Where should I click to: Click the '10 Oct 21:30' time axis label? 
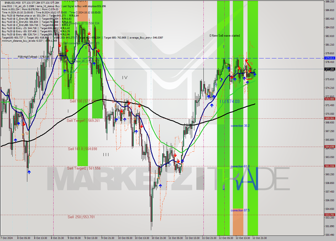159,238
